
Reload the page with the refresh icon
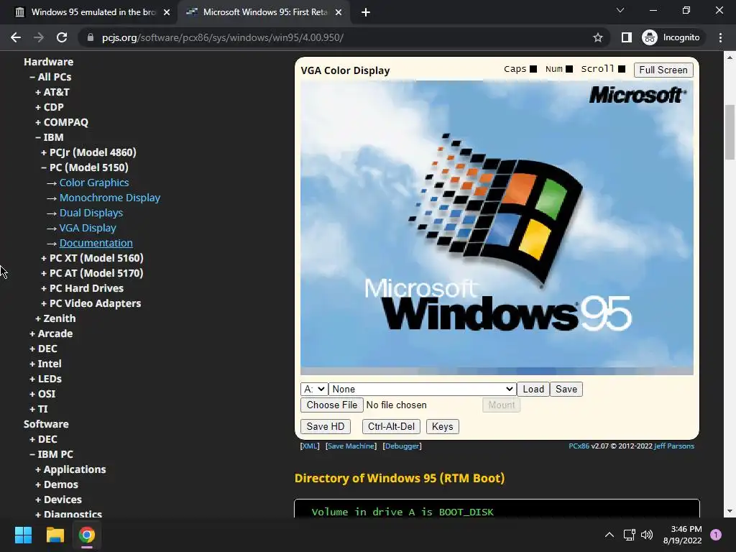pyautogui.click(x=62, y=37)
